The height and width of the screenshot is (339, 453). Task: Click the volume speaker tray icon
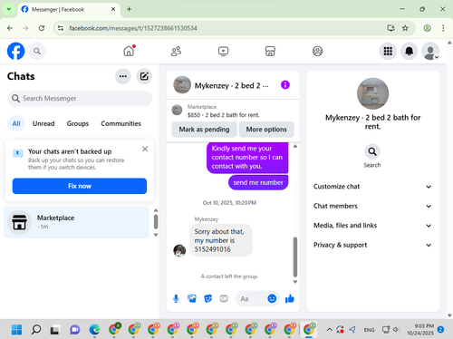click(396, 329)
